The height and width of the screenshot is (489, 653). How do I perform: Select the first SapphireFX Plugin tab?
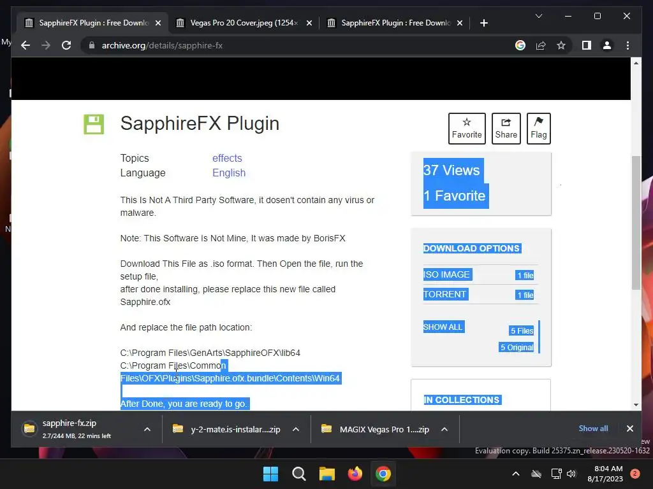pos(93,23)
